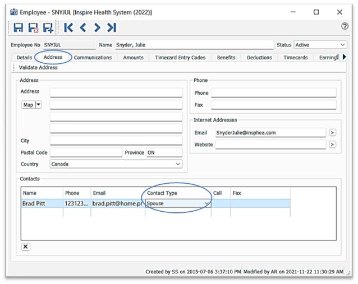The width and height of the screenshot is (358, 284).
Task: Open the Contact Type dropdown showing Spouse
Action: 178,203
